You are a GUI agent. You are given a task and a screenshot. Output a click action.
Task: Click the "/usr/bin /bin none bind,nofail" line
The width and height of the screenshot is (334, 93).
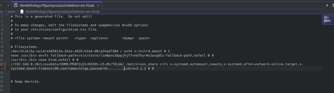tap(44, 60)
